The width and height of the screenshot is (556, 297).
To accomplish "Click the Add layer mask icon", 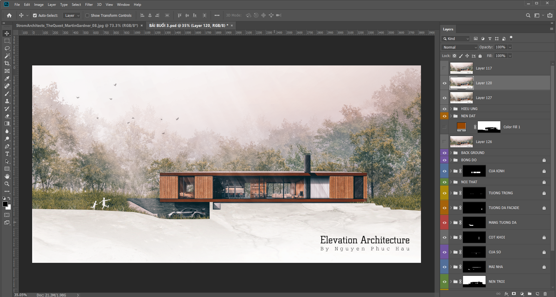I will 514,294.
